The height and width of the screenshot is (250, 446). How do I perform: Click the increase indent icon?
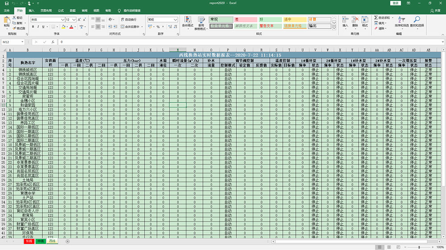(x=115, y=27)
